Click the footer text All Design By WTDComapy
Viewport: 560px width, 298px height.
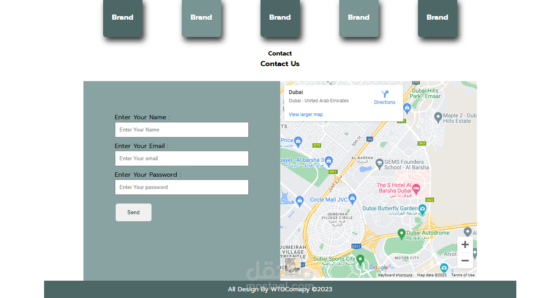pyautogui.click(x=280, y=289)
